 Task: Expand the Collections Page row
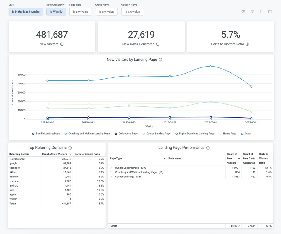click(x=111, y=177)
